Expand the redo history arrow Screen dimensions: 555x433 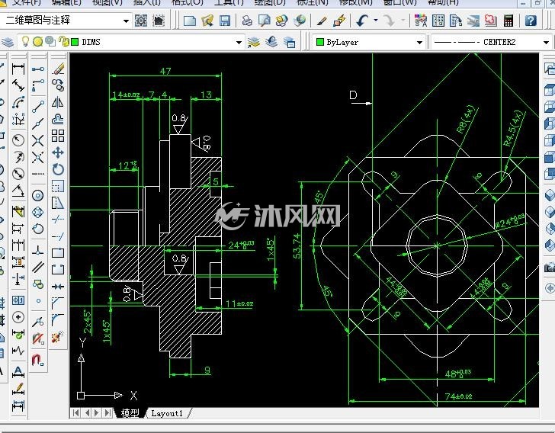coord(403,21)
